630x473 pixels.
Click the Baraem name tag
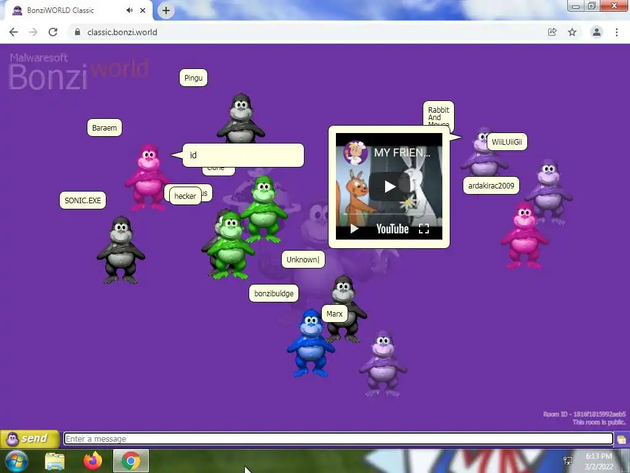click(105, 127)
